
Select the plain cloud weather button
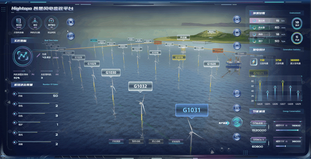tap(237, 32)
